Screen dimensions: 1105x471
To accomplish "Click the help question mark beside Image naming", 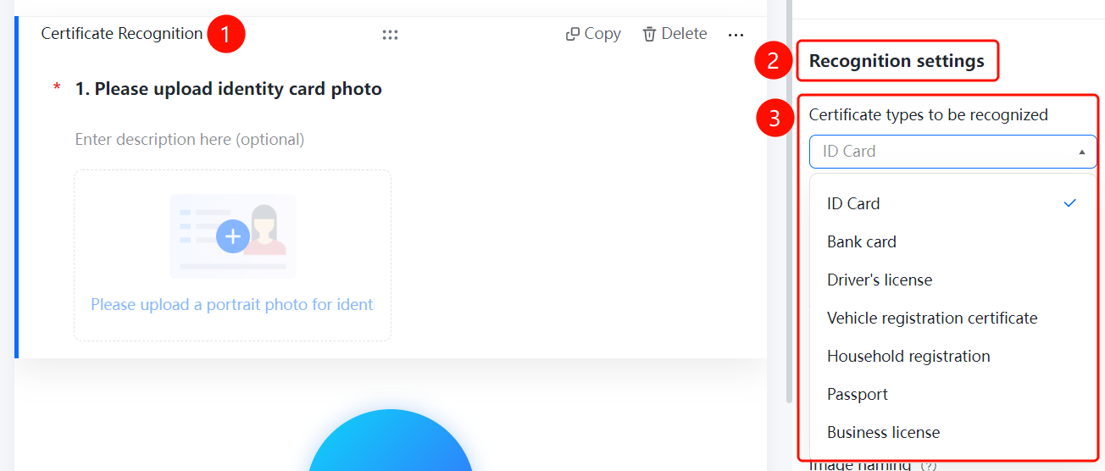I will click(x=929, y=466).
